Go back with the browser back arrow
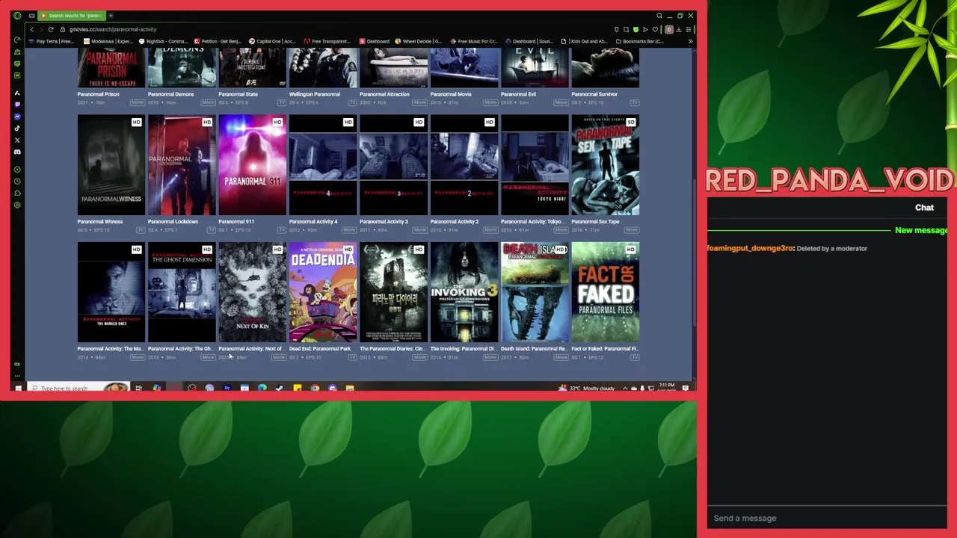This screenshot has height=538, width=957. (32, 29)
